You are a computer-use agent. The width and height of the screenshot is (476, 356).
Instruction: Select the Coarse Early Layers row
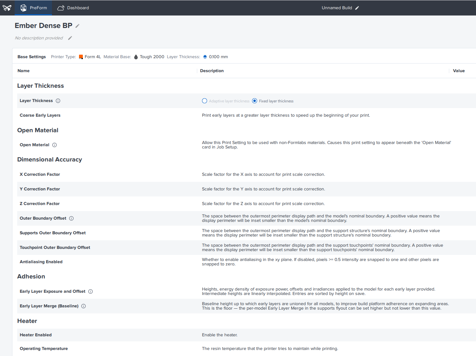click(x=247, y=115)
